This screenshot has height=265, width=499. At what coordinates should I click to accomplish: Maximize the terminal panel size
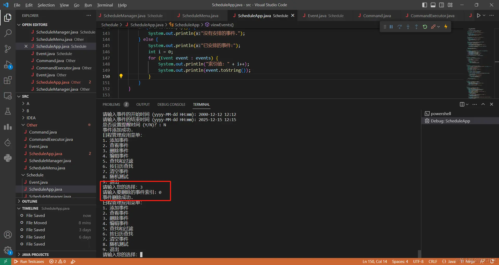coord(483,104)
